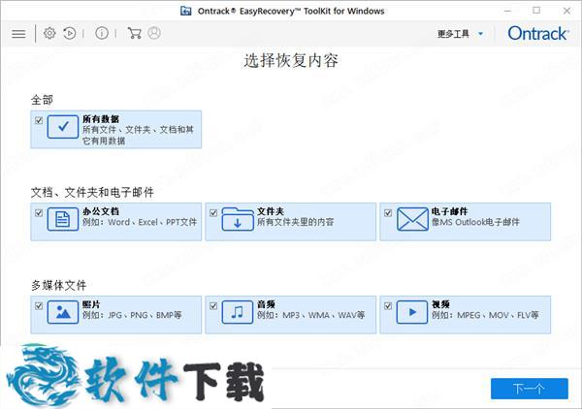Toggle the 音频 checkbox

[x=213, y=306]
